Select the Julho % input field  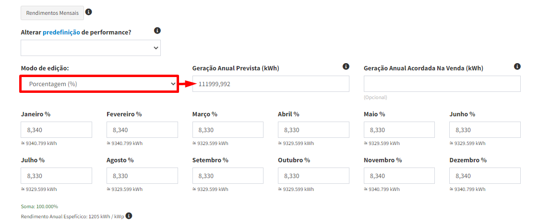pyautogui.click(x=57, y=176)
